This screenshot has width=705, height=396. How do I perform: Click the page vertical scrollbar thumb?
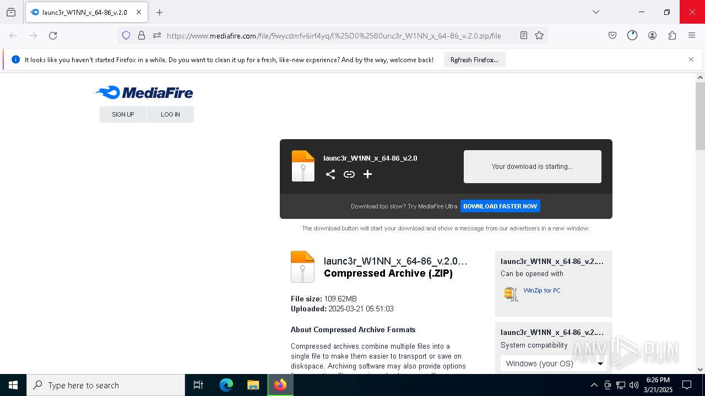(700, 116)
